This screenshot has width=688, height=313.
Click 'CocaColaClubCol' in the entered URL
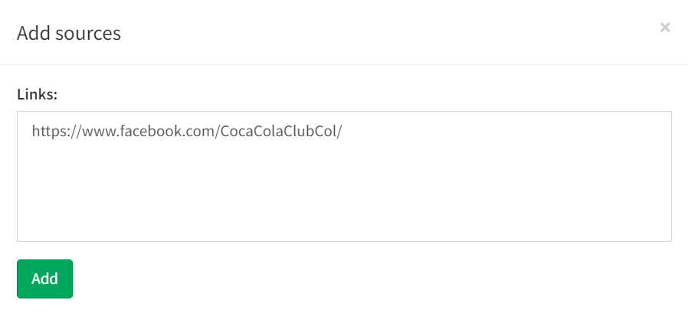pyautogui.click(x=278, y=131)
